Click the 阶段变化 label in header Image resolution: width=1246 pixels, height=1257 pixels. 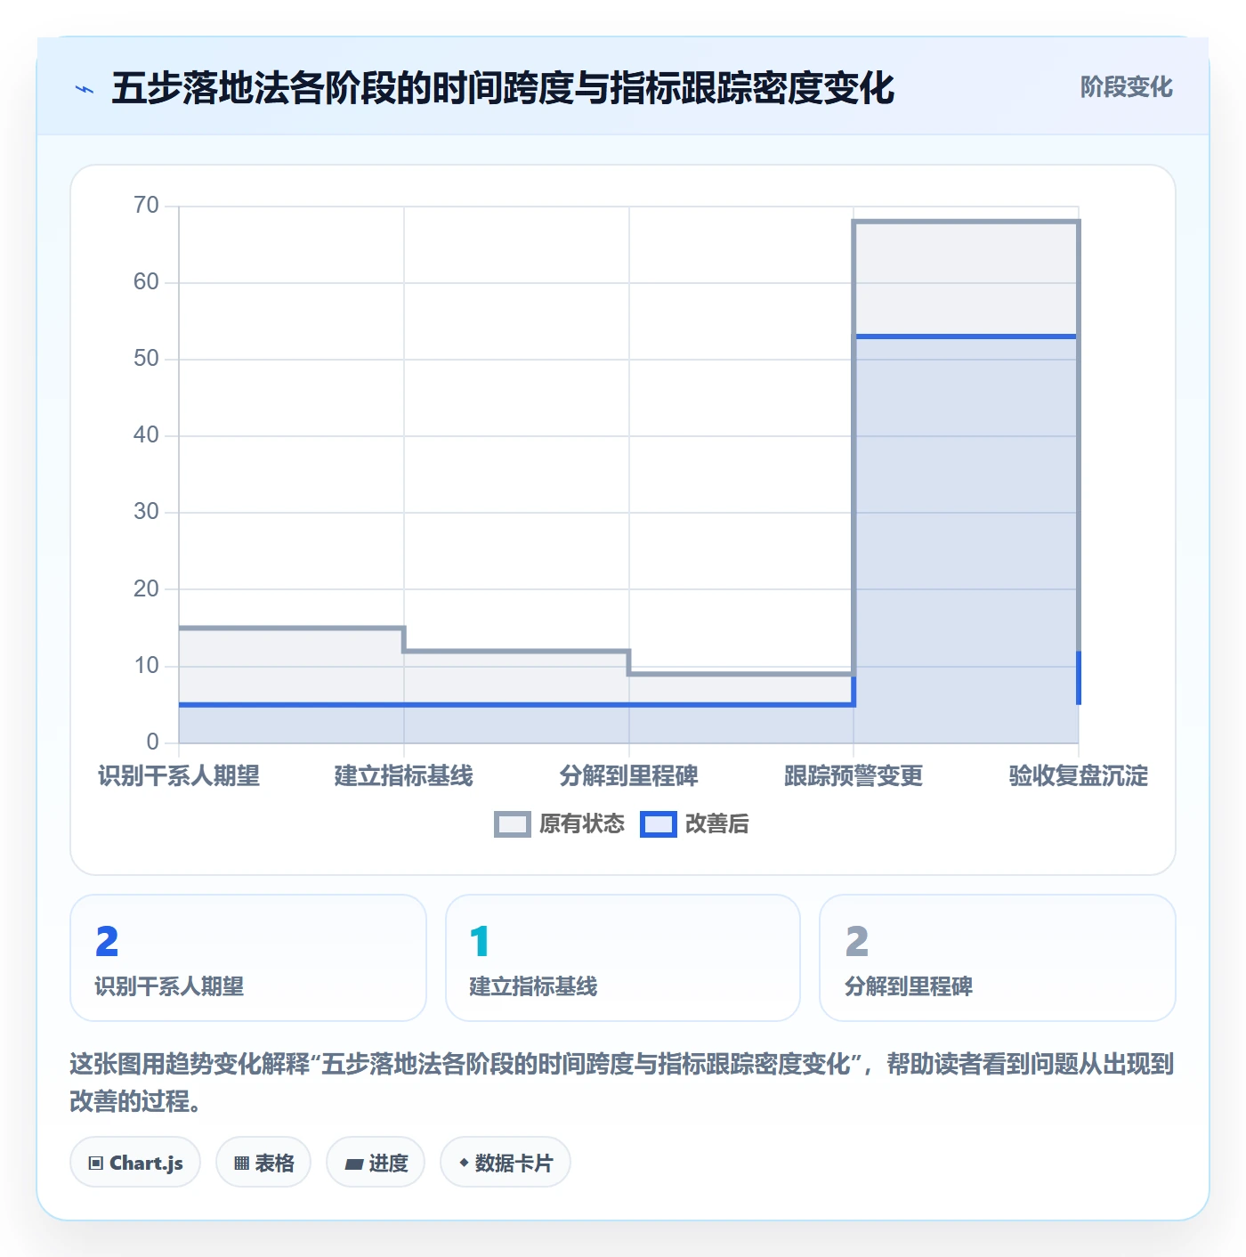point(1126,87)
